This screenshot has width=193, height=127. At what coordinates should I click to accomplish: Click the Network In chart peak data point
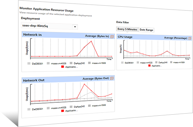pyautogui.click(x=91, y=41)
